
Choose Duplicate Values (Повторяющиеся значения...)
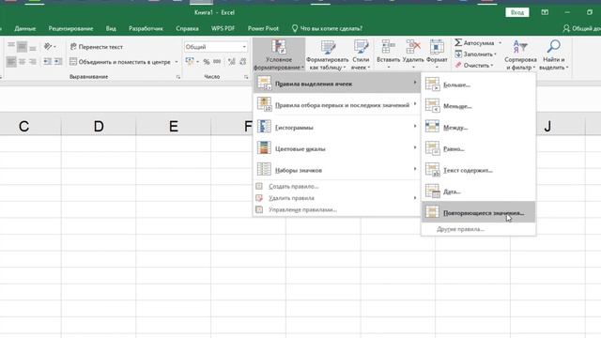click(x=478, y=212)
